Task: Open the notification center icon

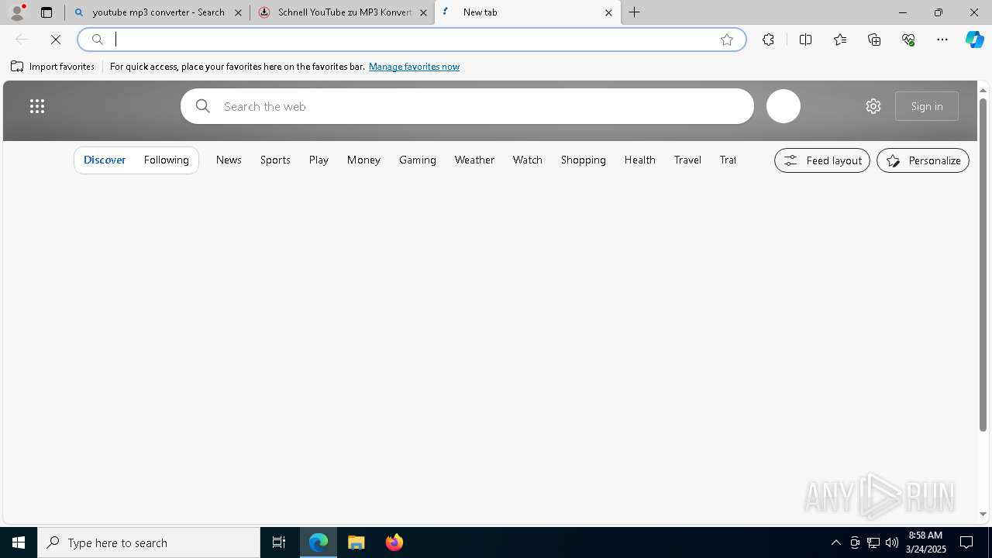Action: tap(966, 542)
